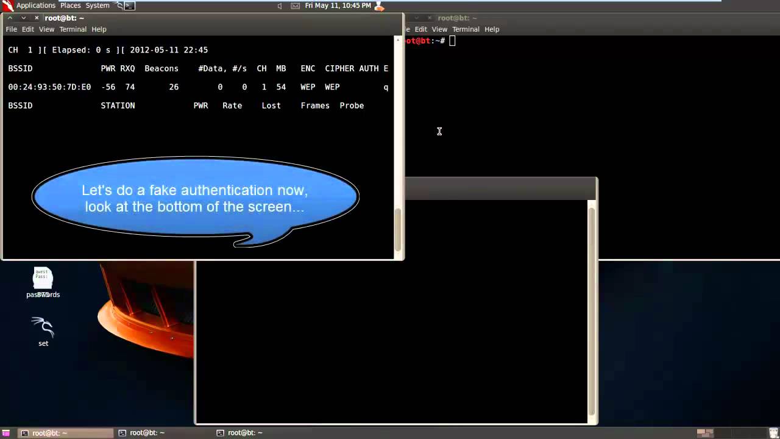Click left terminal window down arrow button

(x=23, y=18)
